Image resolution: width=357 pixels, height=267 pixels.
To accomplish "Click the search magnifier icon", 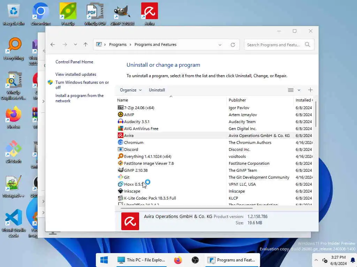I will click(x=307, y=44).
